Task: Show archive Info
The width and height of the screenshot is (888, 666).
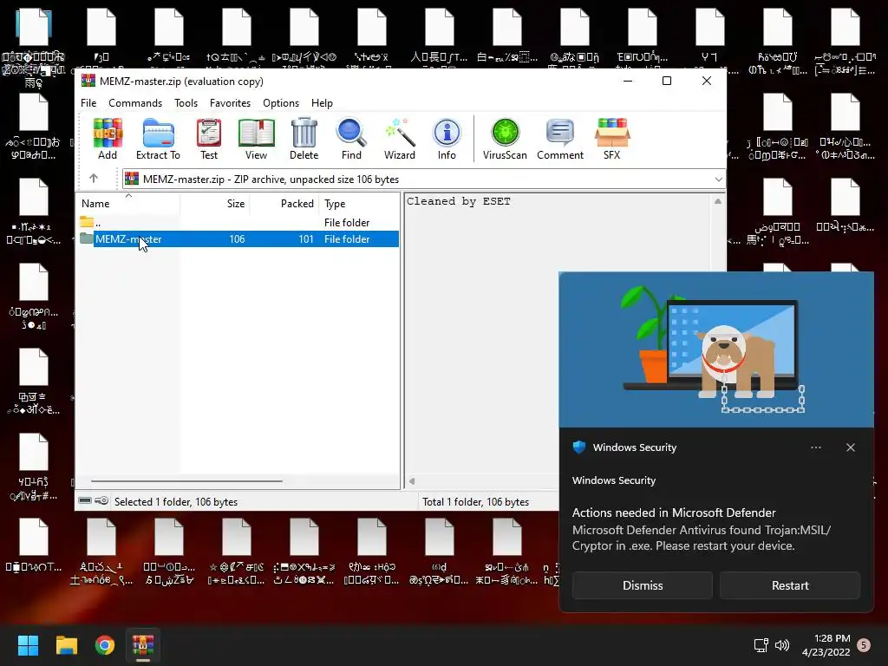Action: click(447, 139)
